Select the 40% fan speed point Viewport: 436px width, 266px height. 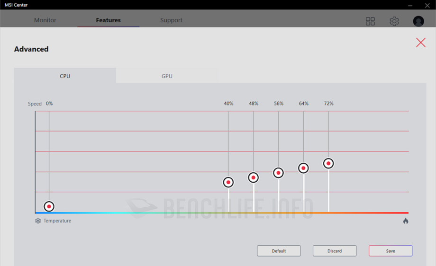coord(228,182)
